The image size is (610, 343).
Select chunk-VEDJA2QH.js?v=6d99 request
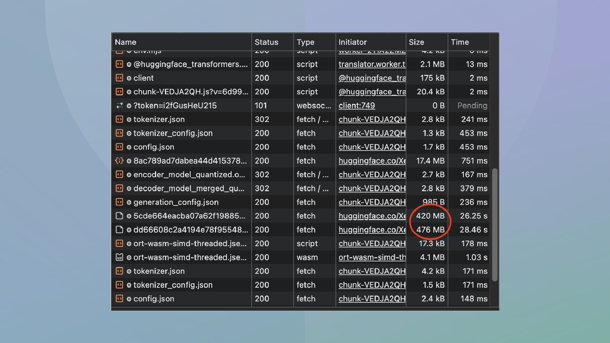[x=191, y=92]
